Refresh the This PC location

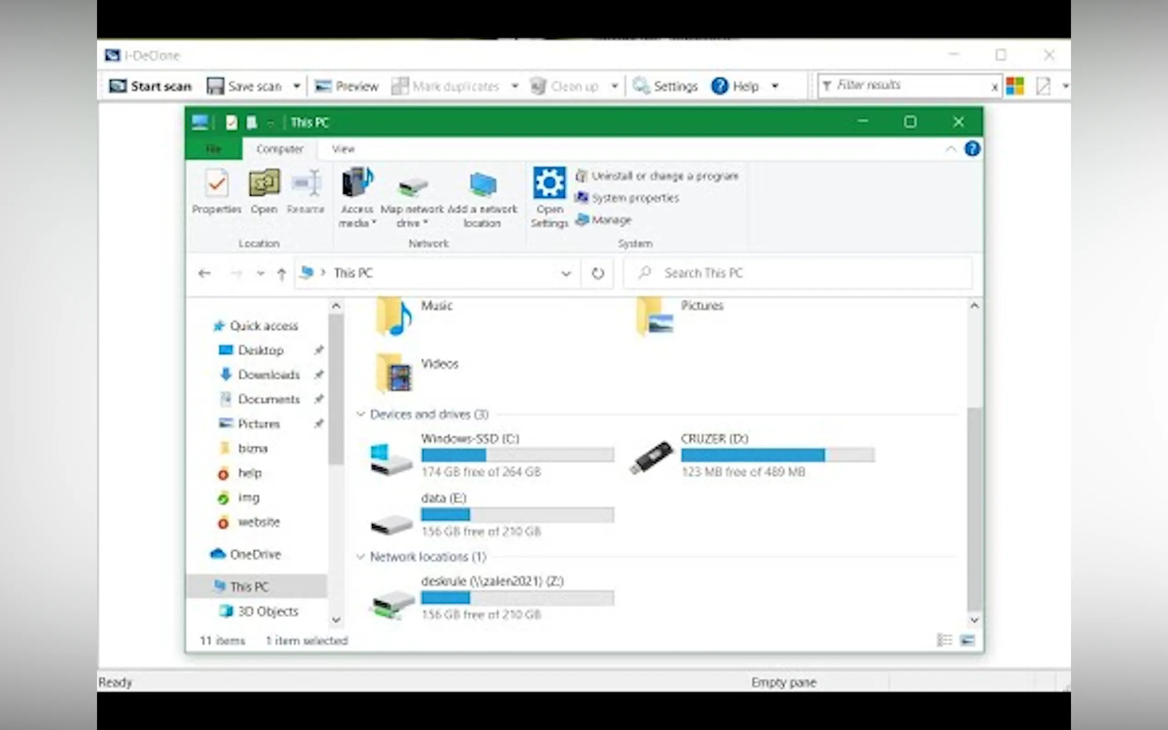(x=598, y=273)
